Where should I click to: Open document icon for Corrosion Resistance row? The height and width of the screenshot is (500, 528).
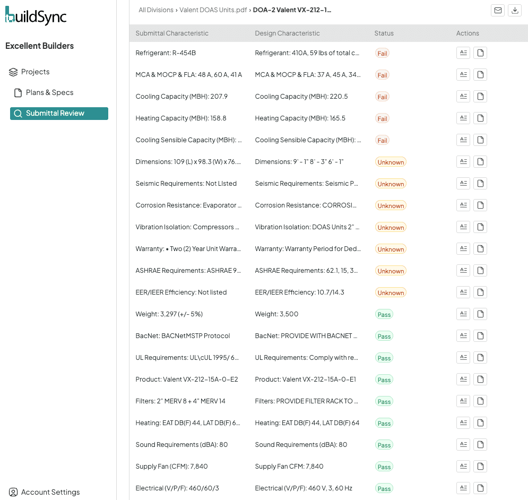(480, 205)
